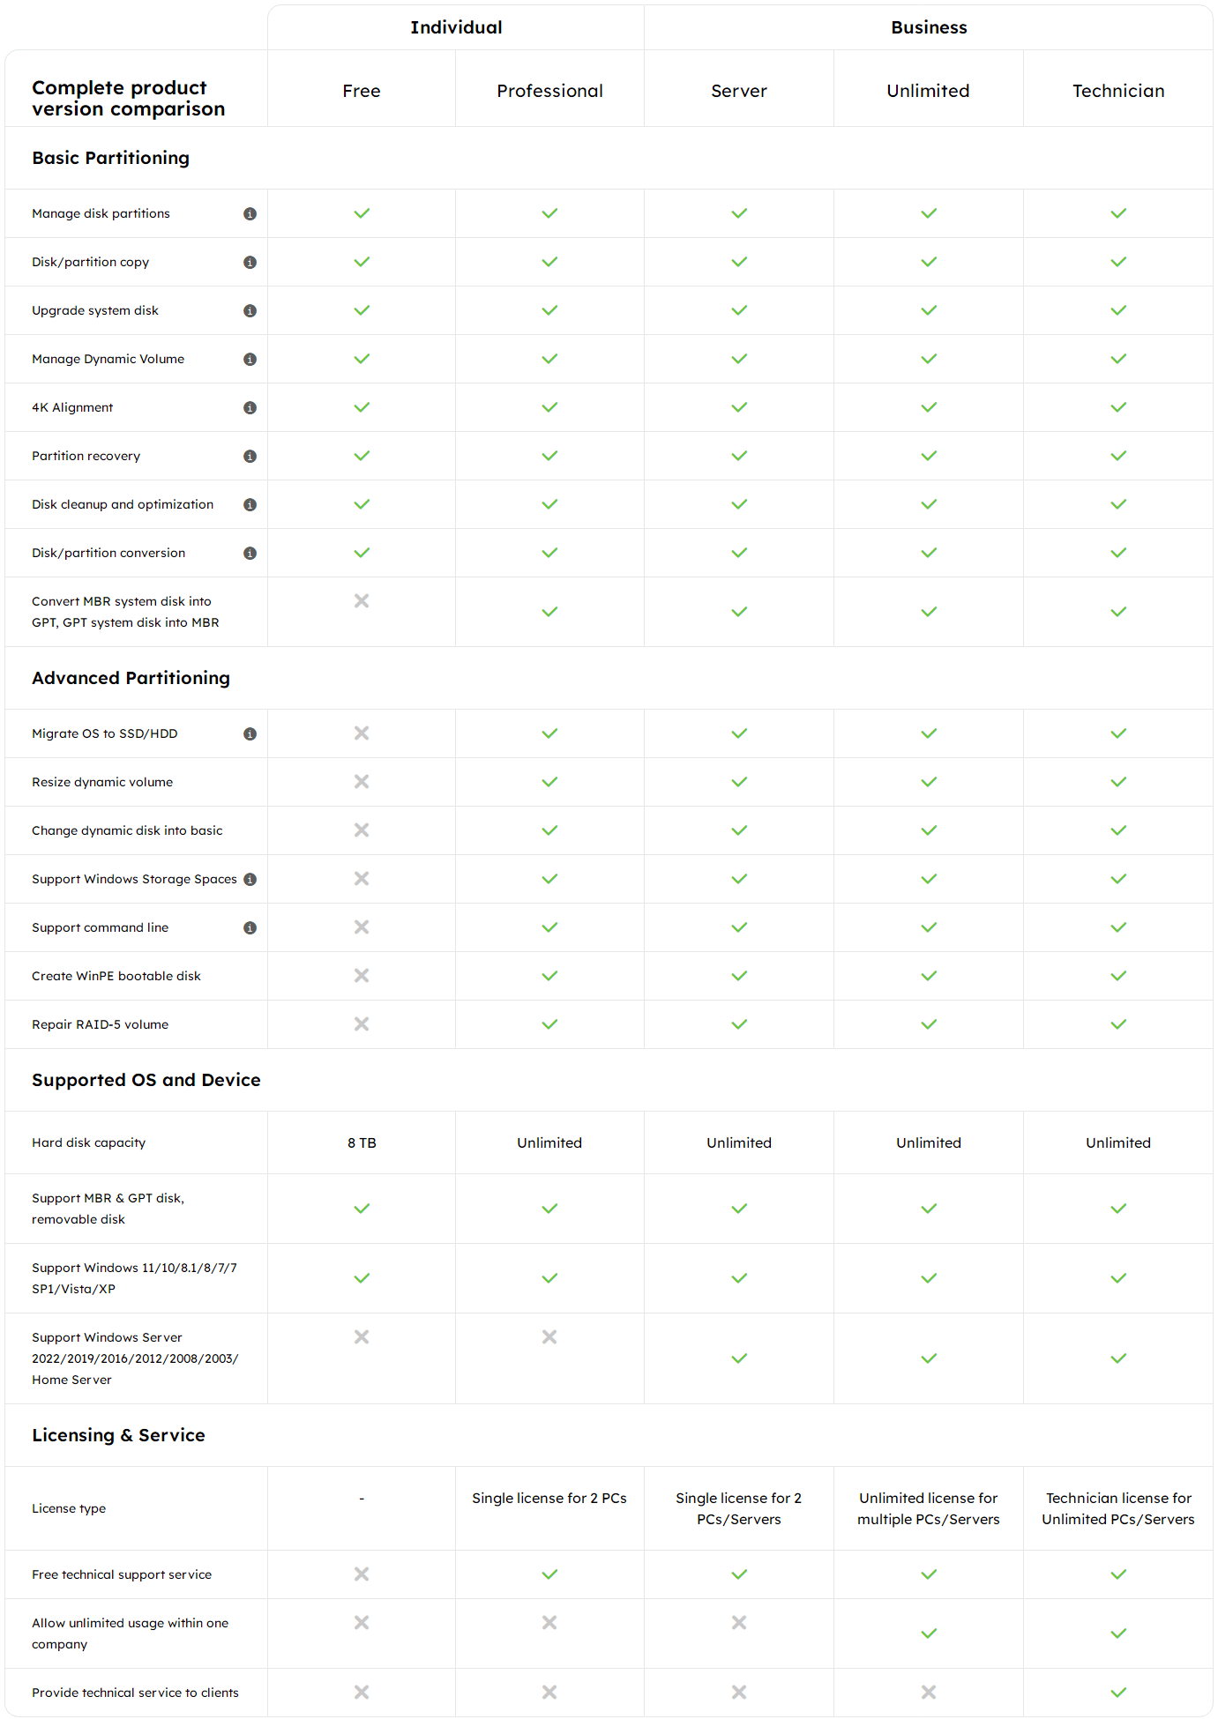
Task: Click the Business group header
Action: (x=929, y=27)
